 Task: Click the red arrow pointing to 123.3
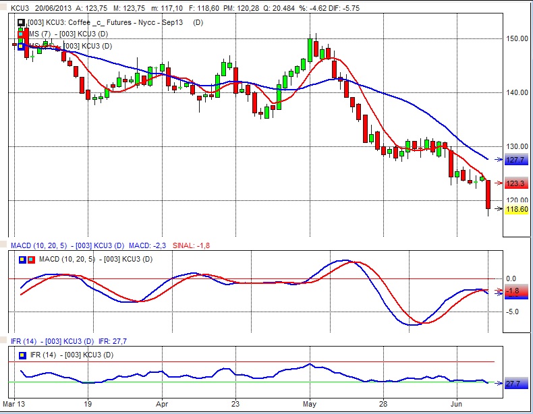pyautogui.click(x=499, y=183)
